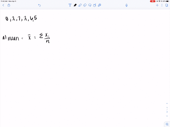Viewport: 170px width, 127px height.
Task: Open the zoom magnifier tool
Action: click(x=167, y=124)
